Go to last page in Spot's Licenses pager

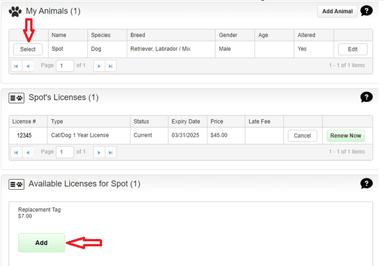[x=110, y=152]
